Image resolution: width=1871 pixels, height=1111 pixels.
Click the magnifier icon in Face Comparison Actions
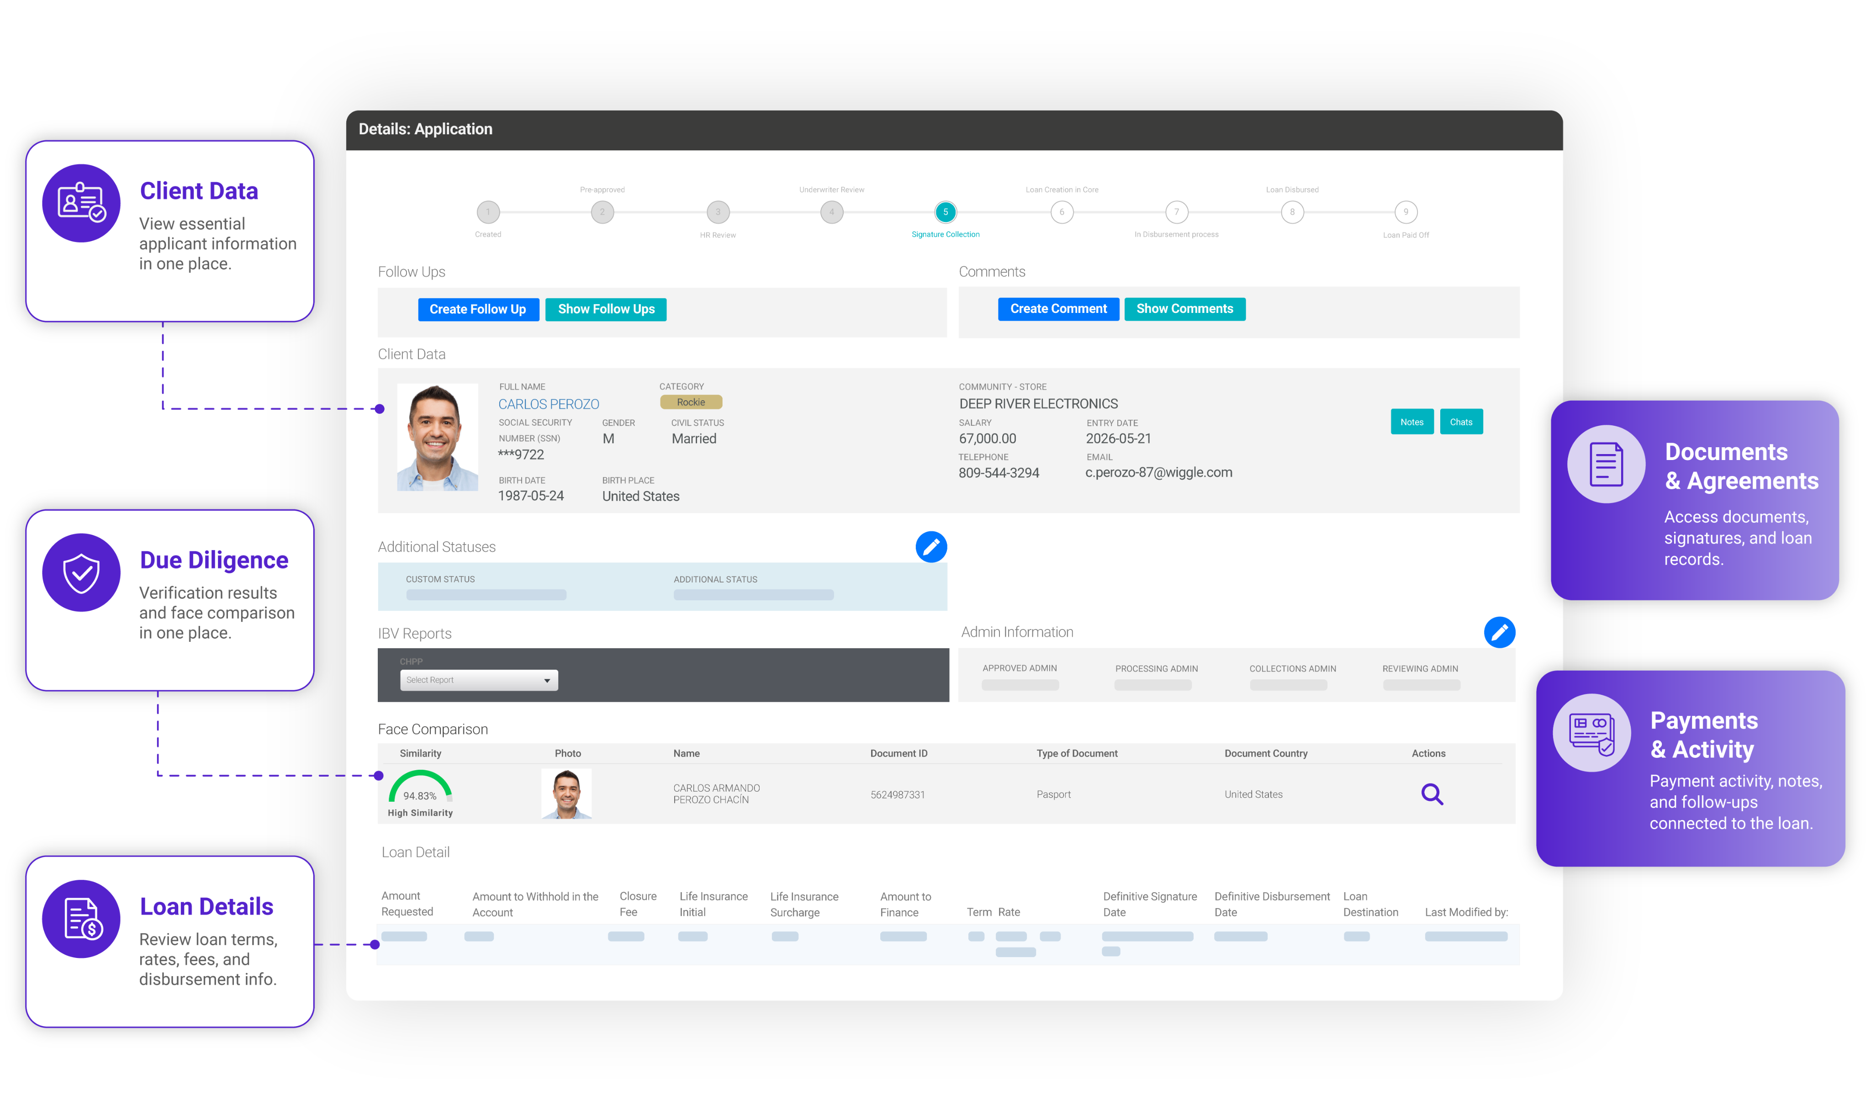[1432, 794]
